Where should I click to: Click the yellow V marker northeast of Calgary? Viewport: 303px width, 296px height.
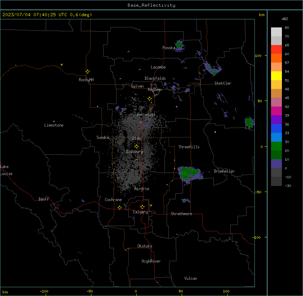pyautogui.click(x=151, y=205)
